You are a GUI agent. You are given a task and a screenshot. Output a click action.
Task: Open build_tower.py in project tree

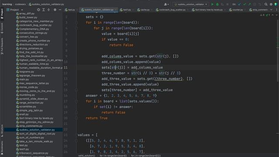[x=28, y=17]
